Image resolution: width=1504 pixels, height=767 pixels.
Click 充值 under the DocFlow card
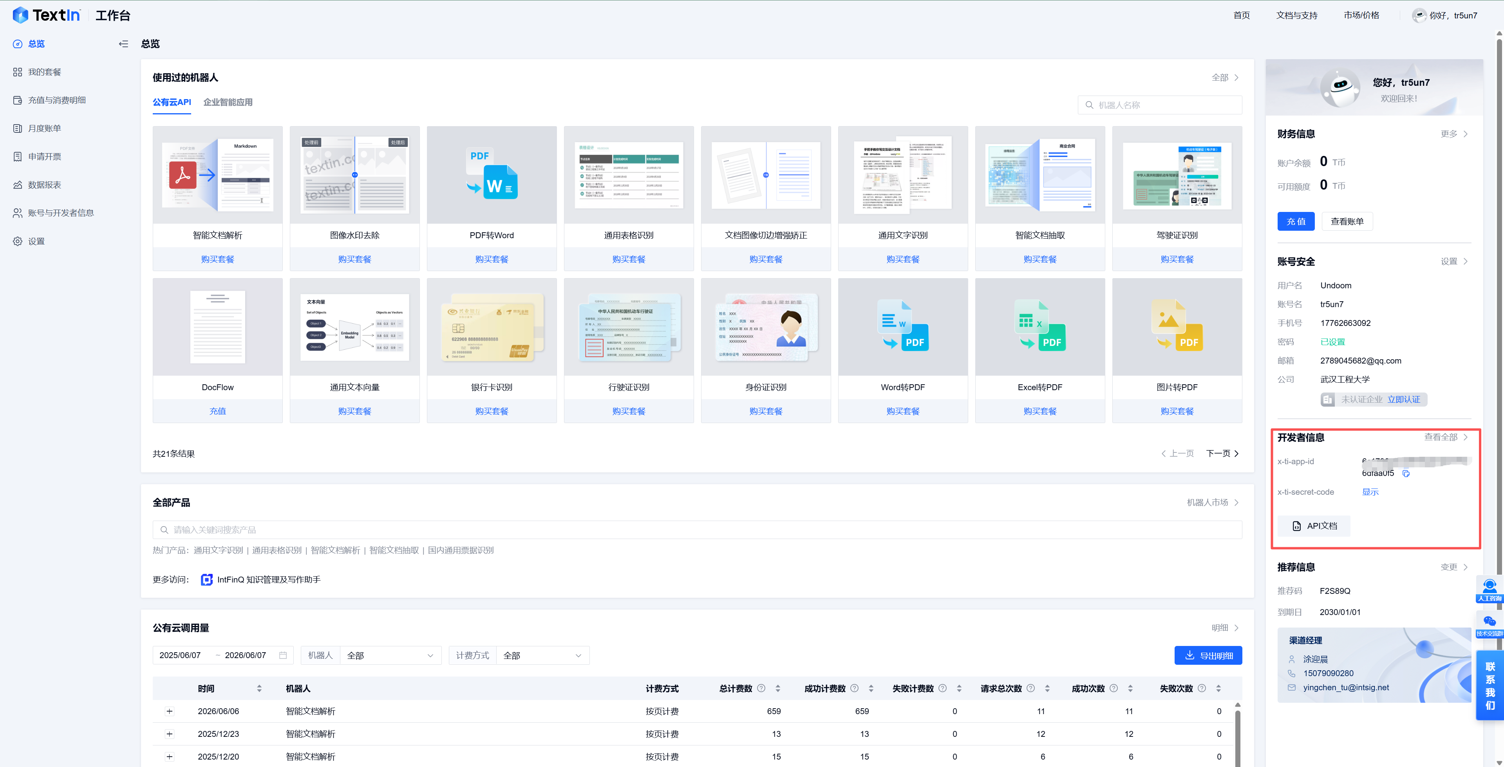point(217,411)
